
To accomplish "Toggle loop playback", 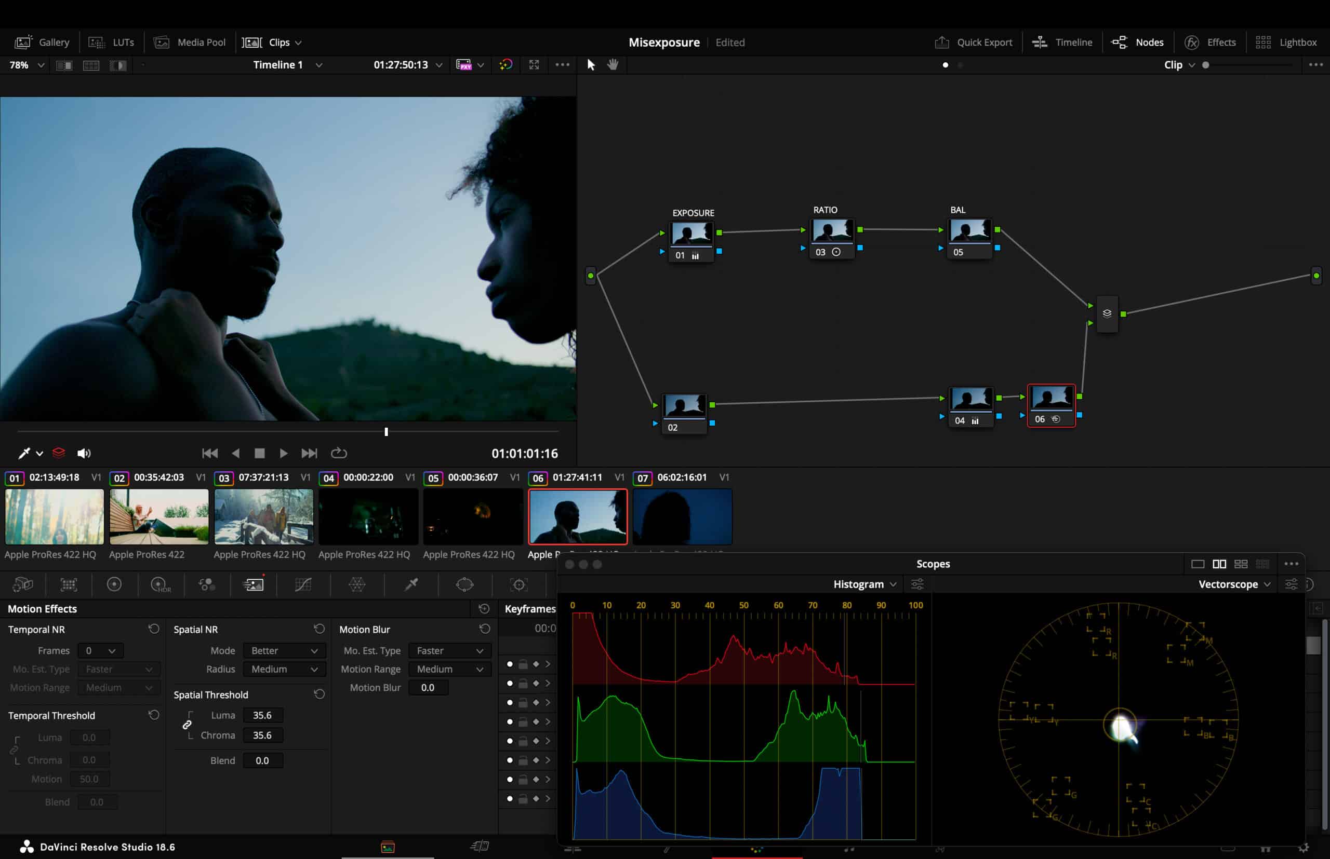I will pos(339,453).
